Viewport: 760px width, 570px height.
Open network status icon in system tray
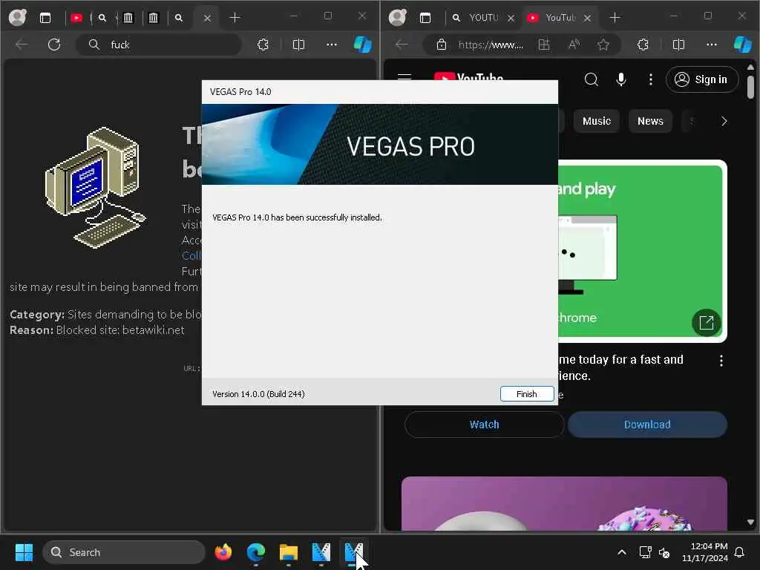[x=645, y=552]
